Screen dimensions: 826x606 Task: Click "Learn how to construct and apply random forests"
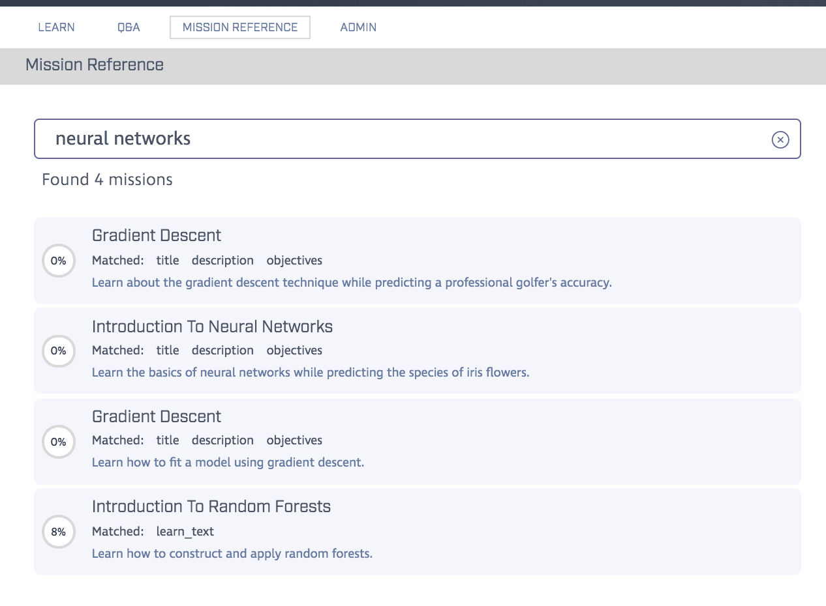(x=232, y=554)
